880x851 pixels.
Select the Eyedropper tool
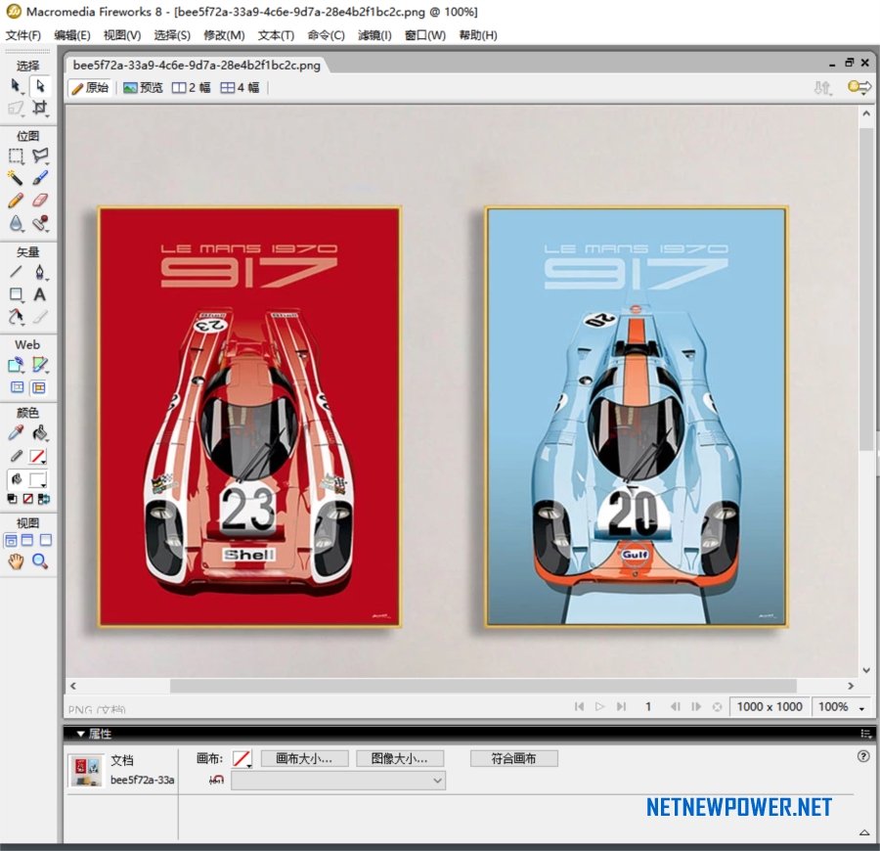tap(16, 433)
